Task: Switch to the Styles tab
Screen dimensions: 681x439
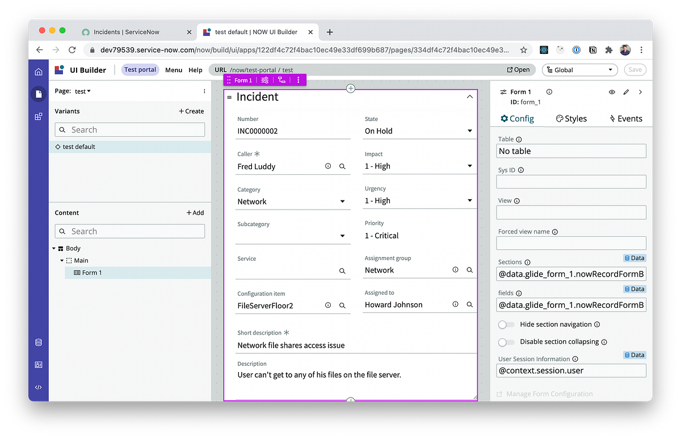Action: (571, 118)
